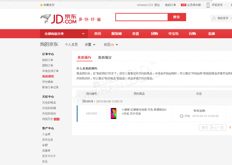Click the 预约商品 column header
The width and height of the screenshot is (232, 165).
139,94
